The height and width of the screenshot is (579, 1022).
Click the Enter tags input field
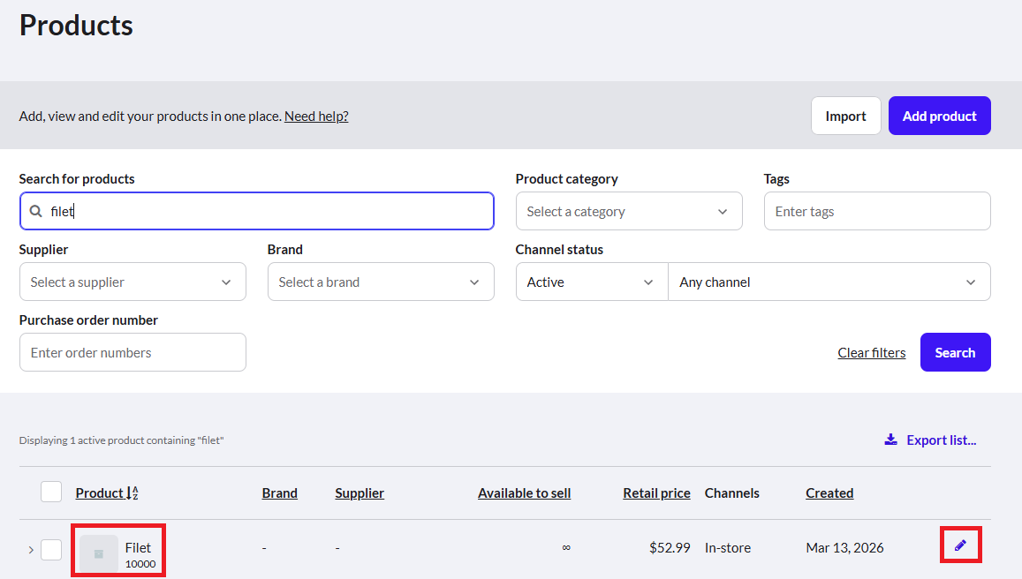(x=877, y=211)
